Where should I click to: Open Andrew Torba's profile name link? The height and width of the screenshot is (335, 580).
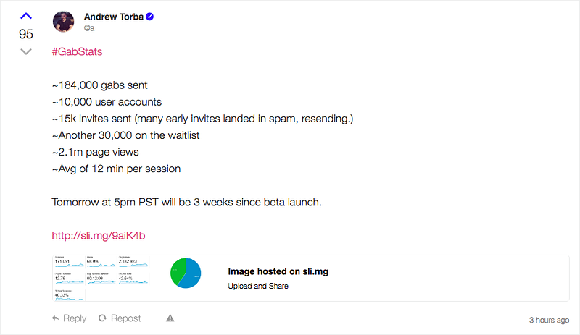(113, 17)
